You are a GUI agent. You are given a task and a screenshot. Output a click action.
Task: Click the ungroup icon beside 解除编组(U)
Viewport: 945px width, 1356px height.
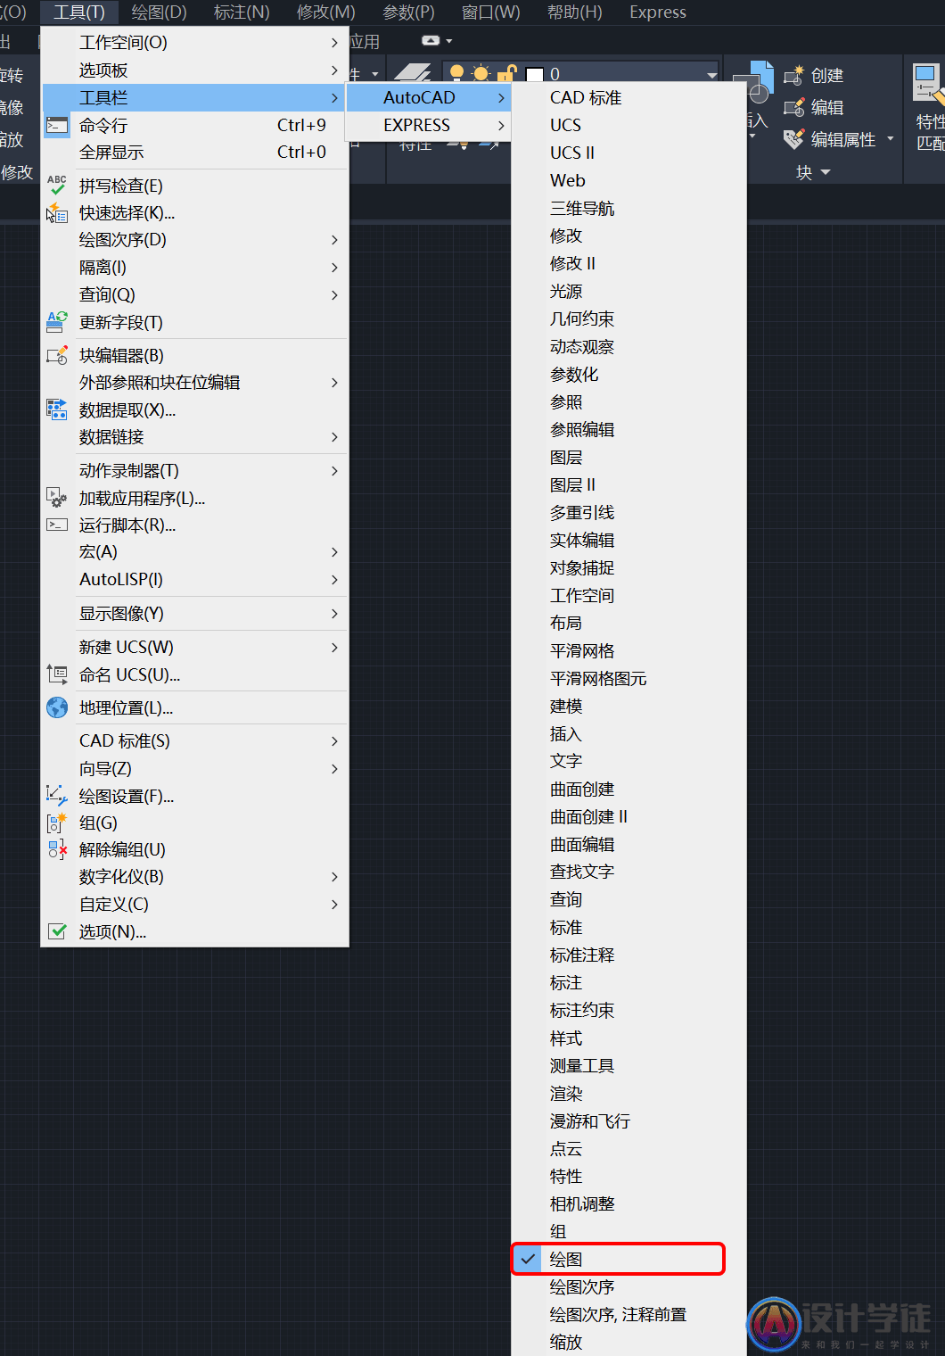click(x=57, y=849)
